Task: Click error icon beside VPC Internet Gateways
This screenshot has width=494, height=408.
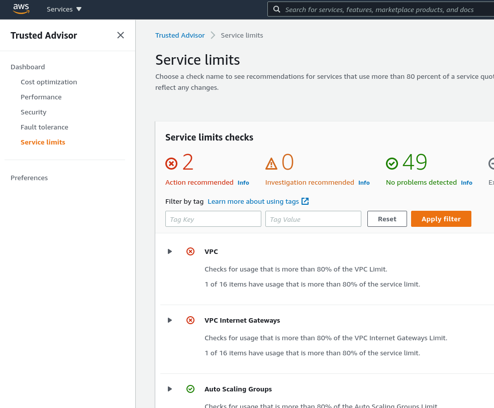Action: (190, 320)
